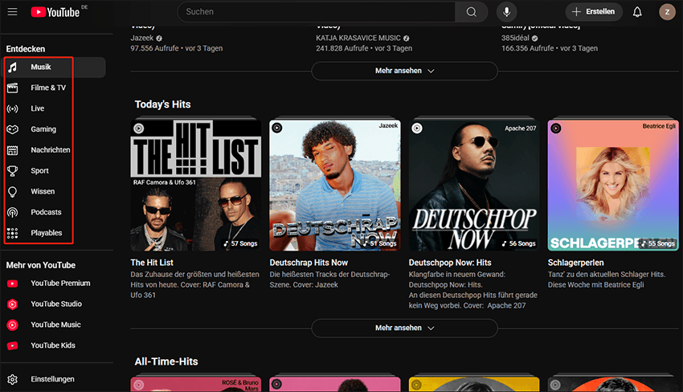Open Einstellungen settings
683x392 pixels.
[55, 379]
